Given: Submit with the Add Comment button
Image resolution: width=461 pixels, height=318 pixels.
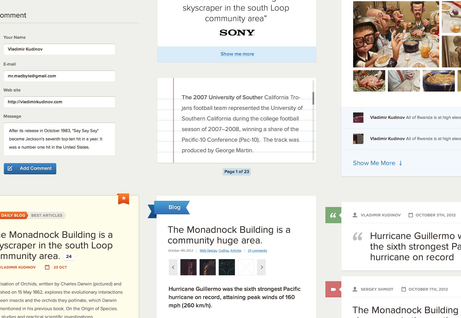Looking at the screenshot, I should tap(30, 168).
